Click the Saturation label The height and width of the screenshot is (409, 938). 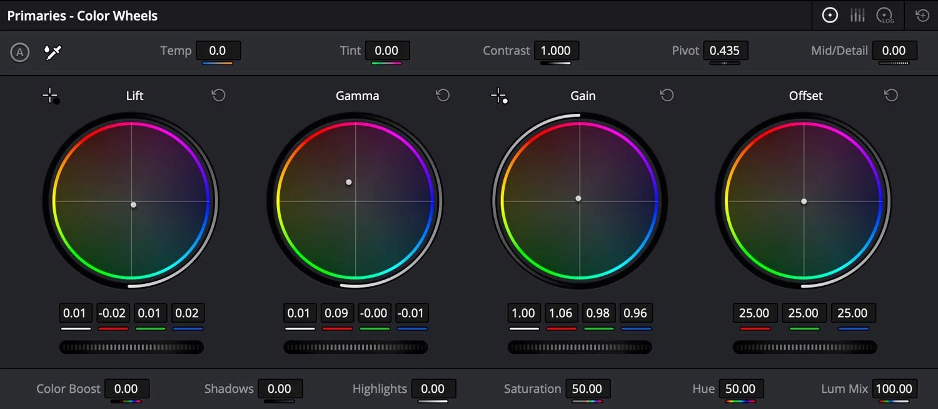coord(532,389)
